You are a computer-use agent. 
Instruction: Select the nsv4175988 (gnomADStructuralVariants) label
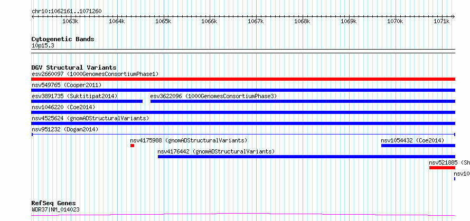pos(189,140)
